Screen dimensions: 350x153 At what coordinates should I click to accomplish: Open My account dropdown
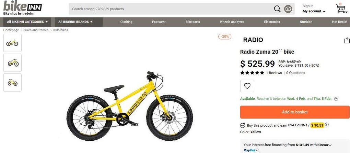[x=314, y=11]
